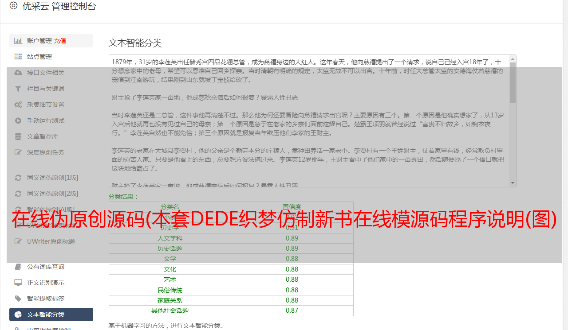Click the 其他社会话题 category cell

(170, 311)
